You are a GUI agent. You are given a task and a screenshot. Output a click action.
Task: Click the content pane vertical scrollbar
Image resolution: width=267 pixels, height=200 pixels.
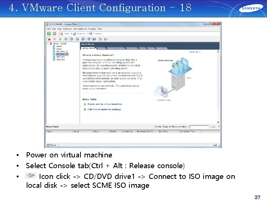pos(218,87)
